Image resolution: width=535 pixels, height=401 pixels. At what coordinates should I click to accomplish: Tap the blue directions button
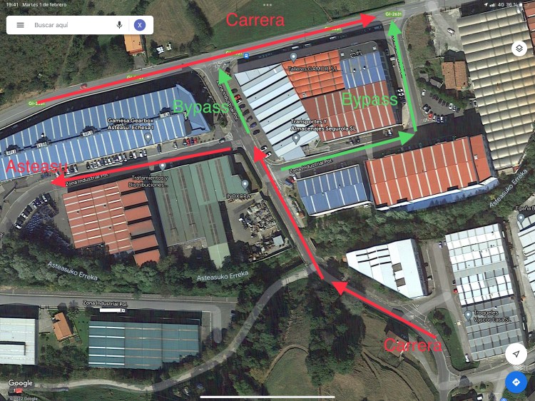[x=516, y=382]
